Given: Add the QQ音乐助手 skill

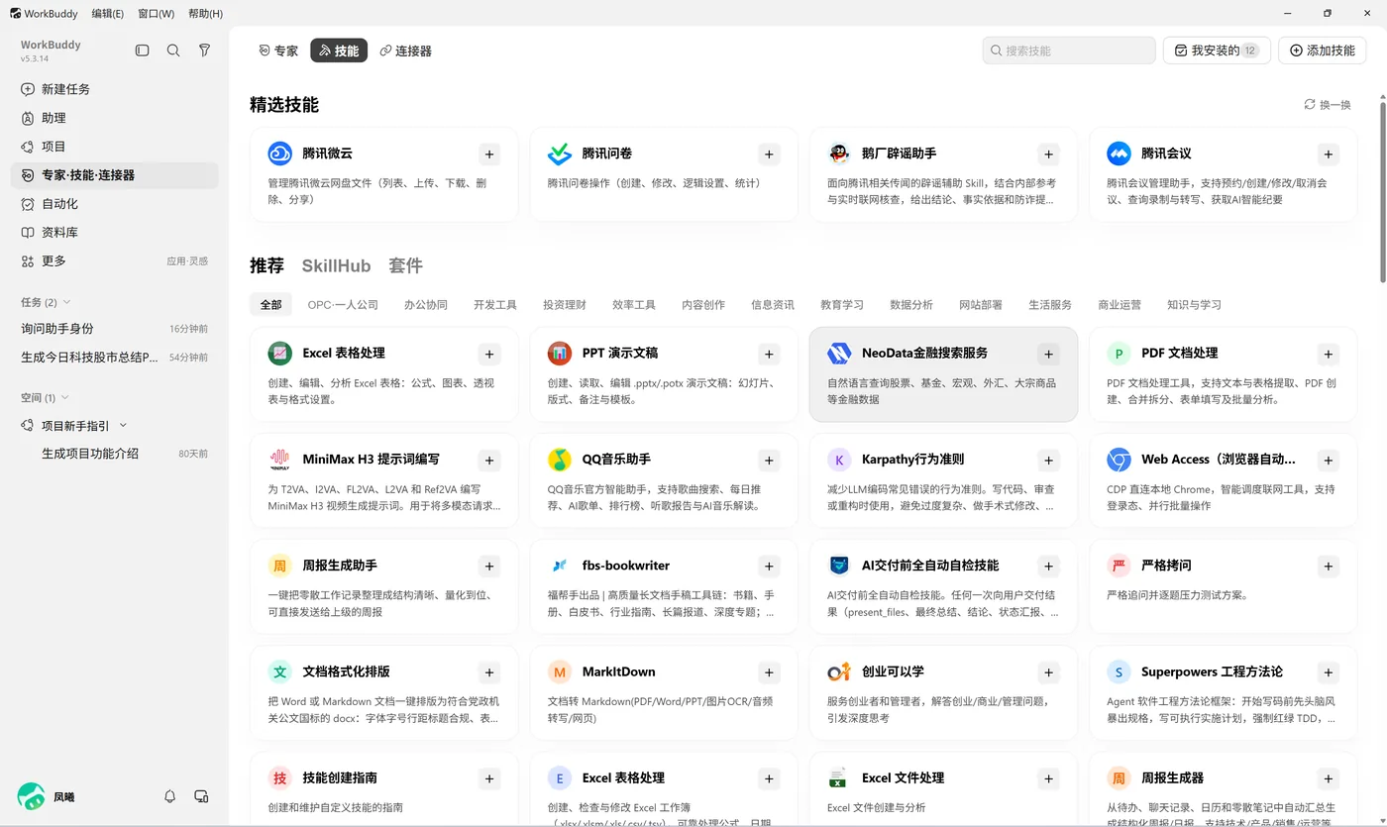Looking at the screenshot, I should pyautogui.click(x=769, y=460).
